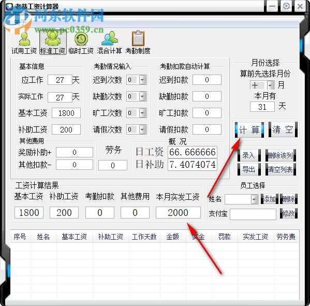This screenshot has height=306, width=310.
Task: Focus the 支付宝 input field
Action: point(253,214)
